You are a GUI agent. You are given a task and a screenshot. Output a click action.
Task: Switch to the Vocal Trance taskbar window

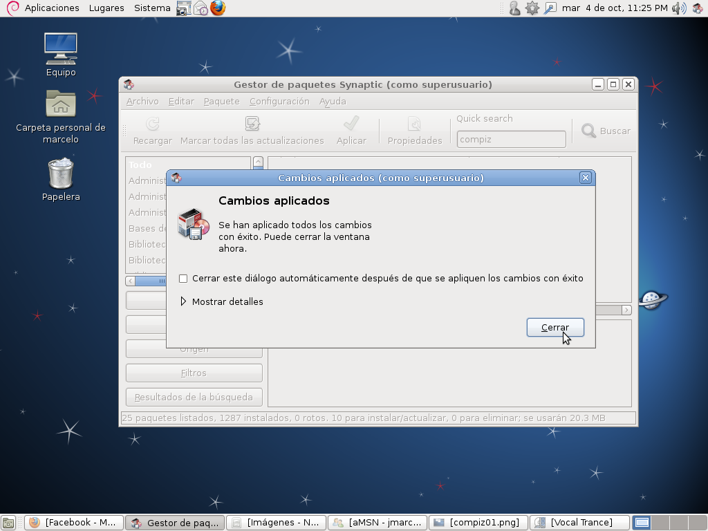579,522
